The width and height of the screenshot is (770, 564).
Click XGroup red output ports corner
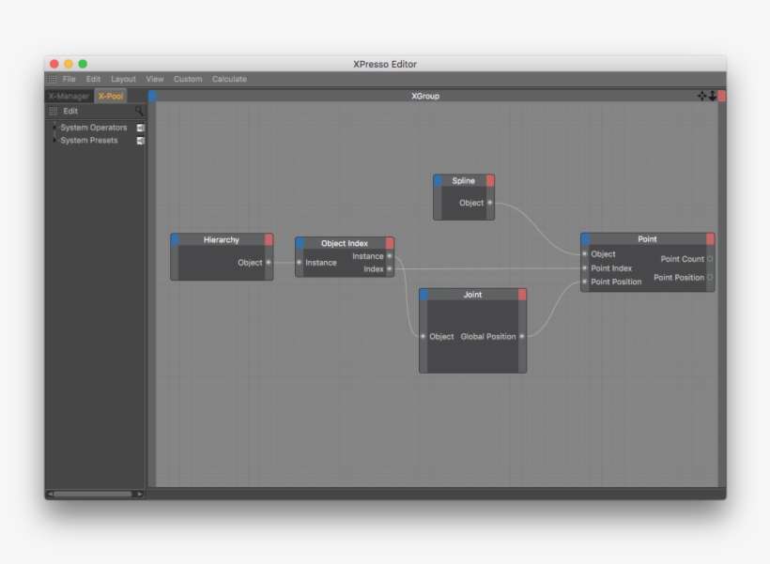click(x=722, y=96)
